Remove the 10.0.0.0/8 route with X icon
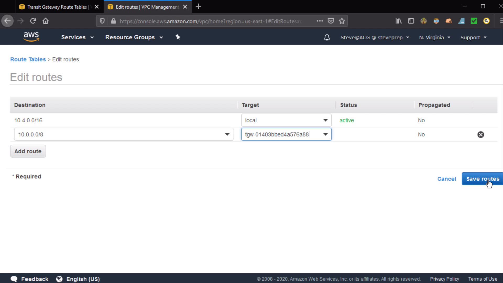This screenshot has width=503, height=283. coord(480,134)
